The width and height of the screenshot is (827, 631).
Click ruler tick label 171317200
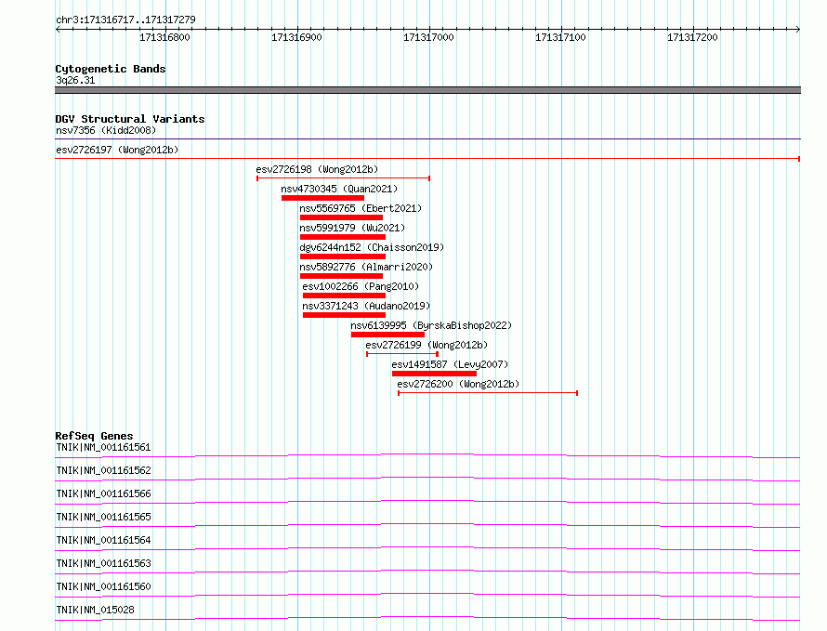pyautogui.click(x=692, y=37)
